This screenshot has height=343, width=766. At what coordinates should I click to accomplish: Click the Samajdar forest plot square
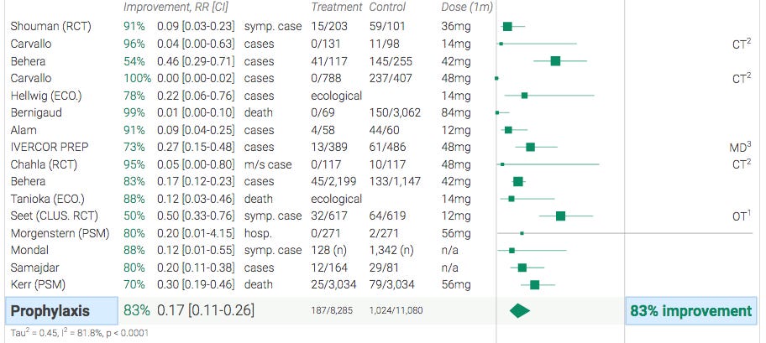pos(522,268)
